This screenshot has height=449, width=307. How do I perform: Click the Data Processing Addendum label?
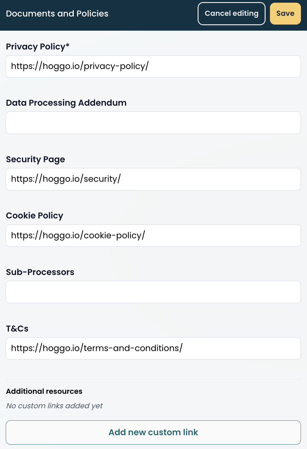coord(66,103)
